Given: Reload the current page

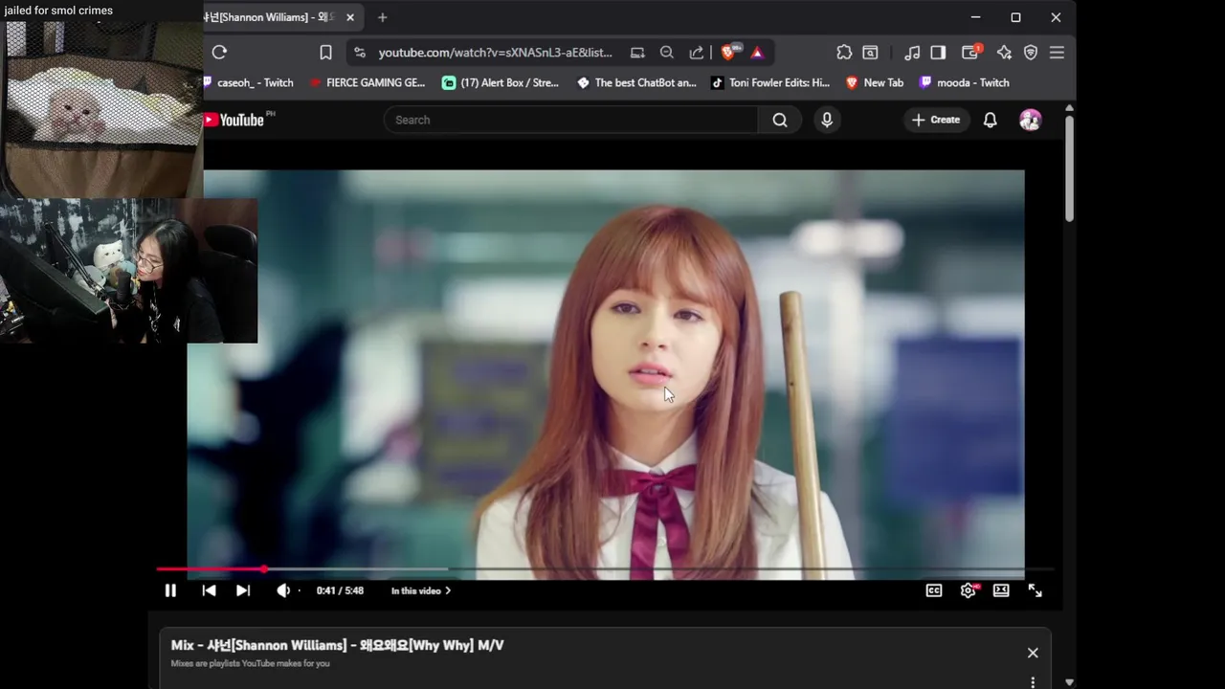Looking at the screenshot, I should (x=219, y=53).
